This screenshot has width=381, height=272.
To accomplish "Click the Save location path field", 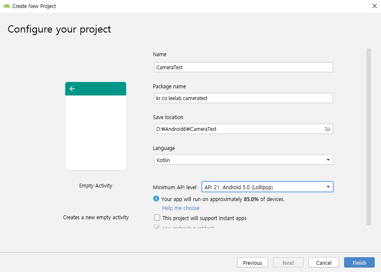I will point(237,129).
